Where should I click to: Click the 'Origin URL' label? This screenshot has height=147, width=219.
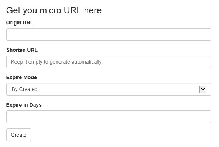tap(20, 23)
